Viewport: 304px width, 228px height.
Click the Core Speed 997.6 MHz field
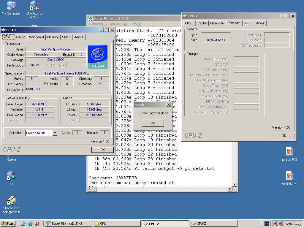point(39,104)
